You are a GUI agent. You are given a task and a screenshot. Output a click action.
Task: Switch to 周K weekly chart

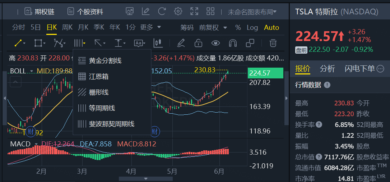pyautogui.click(x=67, y=27)
